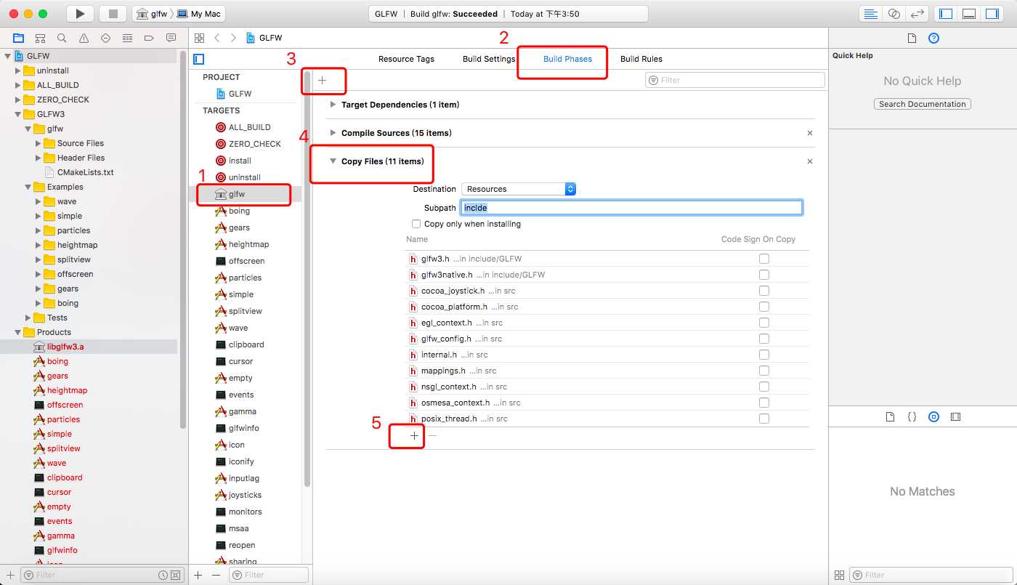This screenshot has width=1017, height=585.
Task: Show the File Template library
Action: (890, 417)
